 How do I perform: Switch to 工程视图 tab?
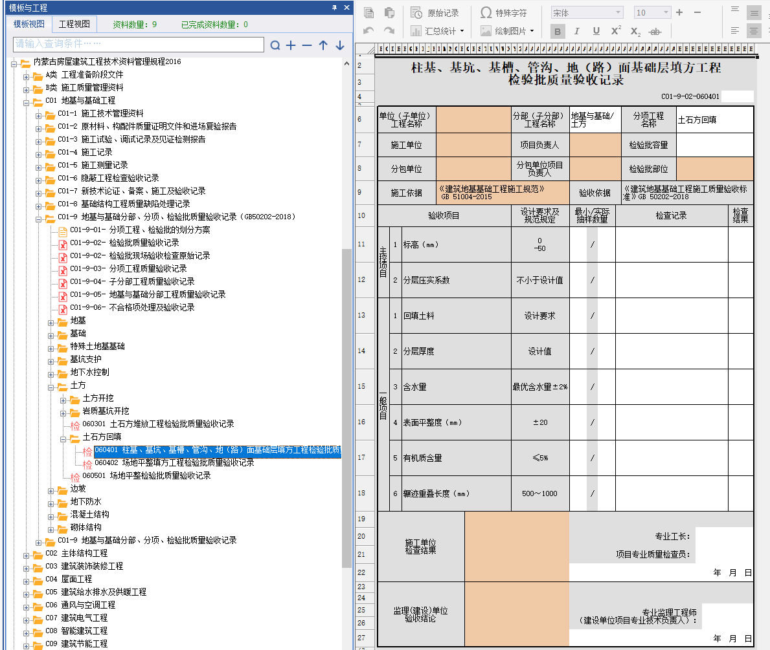(74, 24)
